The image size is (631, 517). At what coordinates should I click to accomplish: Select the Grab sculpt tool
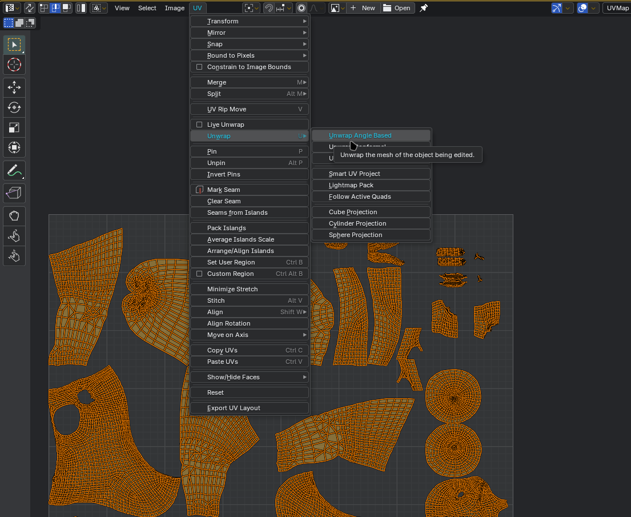tap(14, 216)
